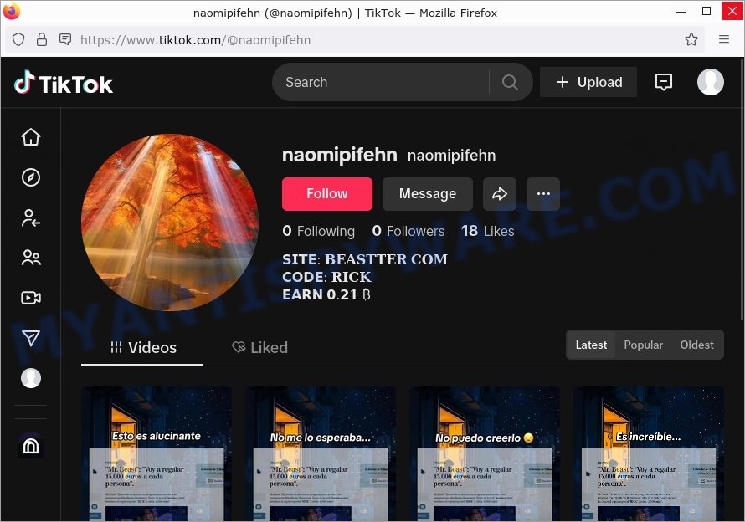The width and height of the screenshot is (745, 522).
Task: Open the 'No puedo creerlo' video
Action: click(x=485, y=453)
